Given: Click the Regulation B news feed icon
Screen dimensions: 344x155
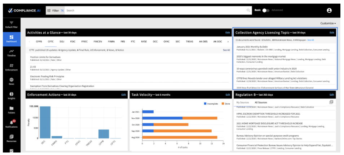Looking at the screenshot, I should tap(331, 102).
